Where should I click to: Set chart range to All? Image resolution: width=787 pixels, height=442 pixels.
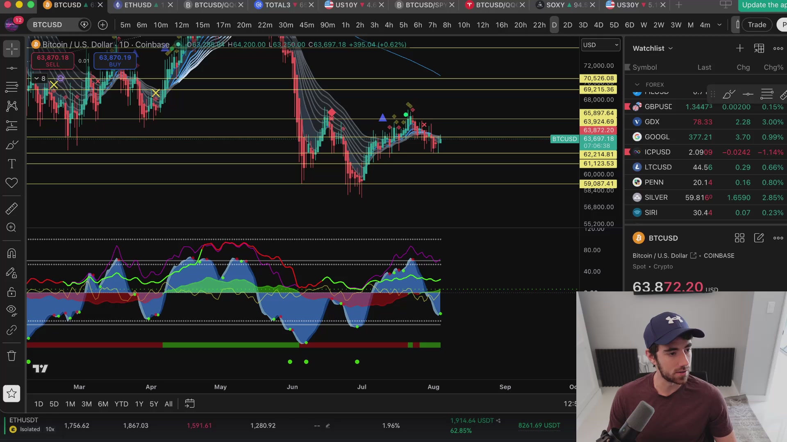point(168,404)
